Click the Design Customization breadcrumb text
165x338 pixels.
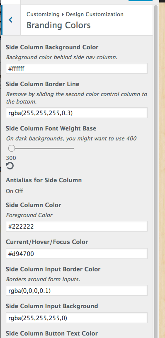click(x=95, y=14)
